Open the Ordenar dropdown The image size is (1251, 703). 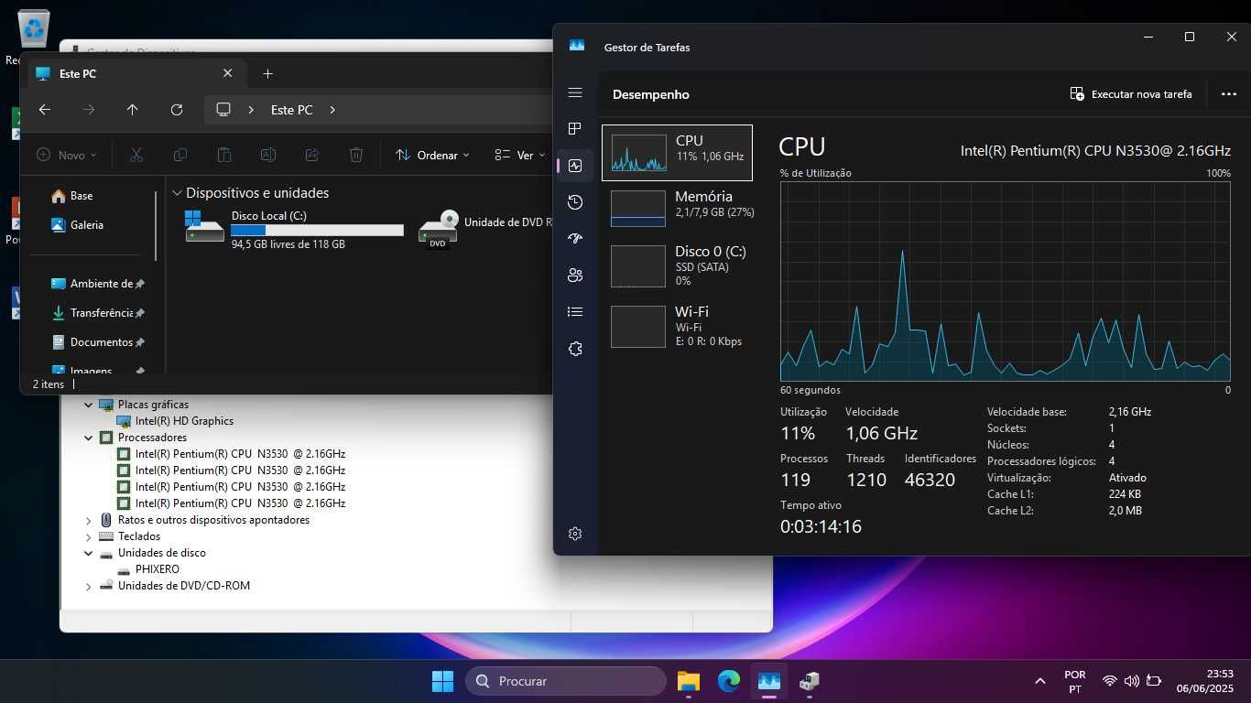(x=432, y=156)
